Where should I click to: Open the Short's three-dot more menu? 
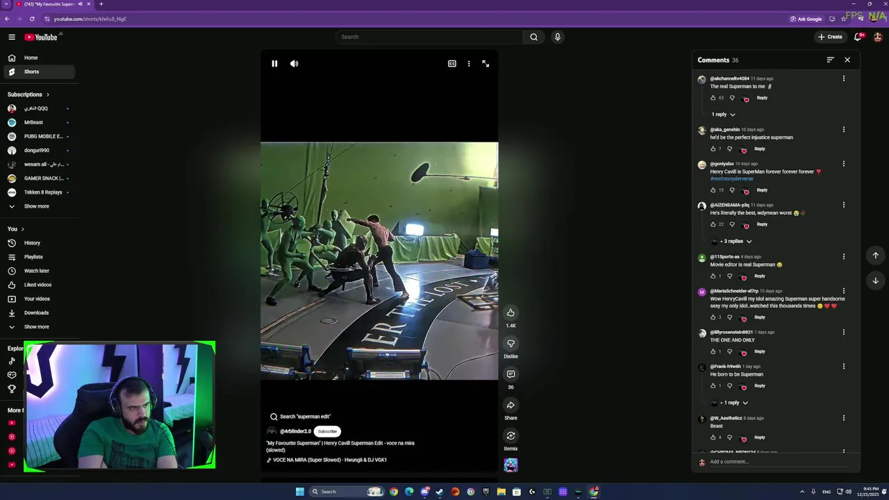point(469,63)
